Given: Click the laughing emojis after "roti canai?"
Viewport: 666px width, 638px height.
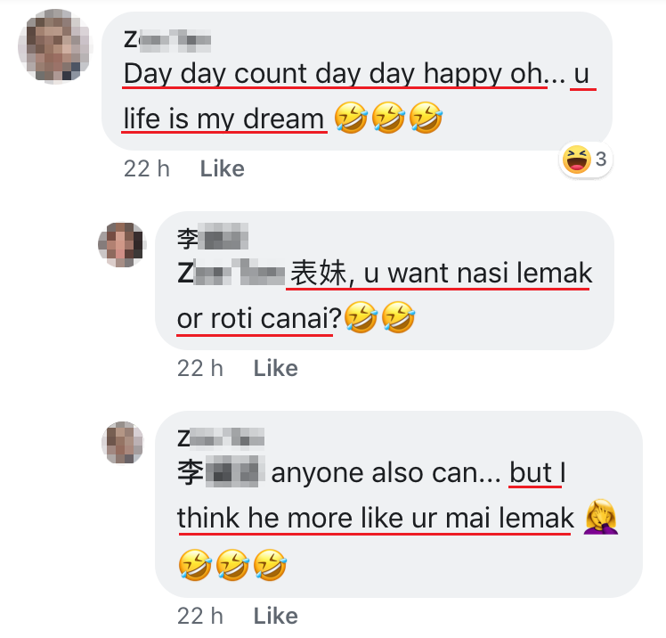Looking at the screenshot, I should tap(379, 318).
